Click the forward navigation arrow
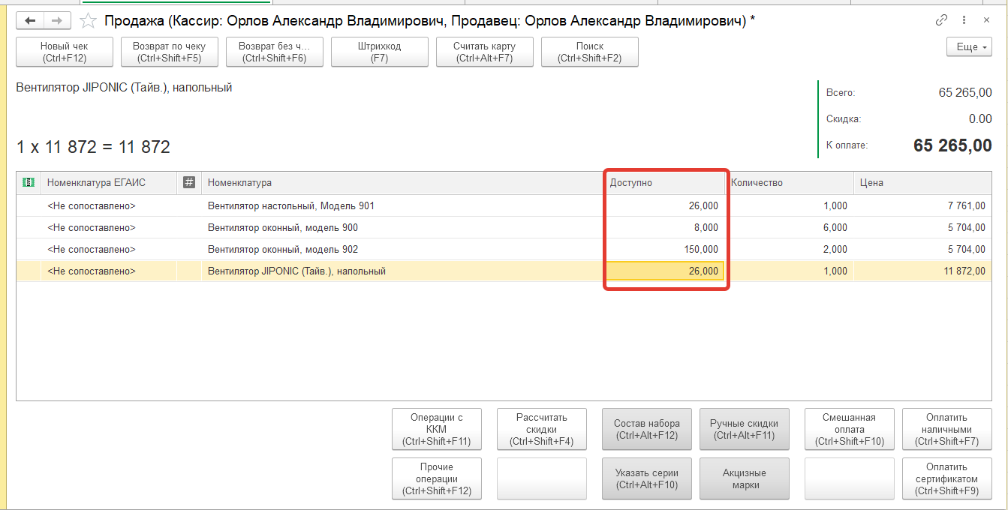Screen dimensions: 1008x510 pos(56,21)
